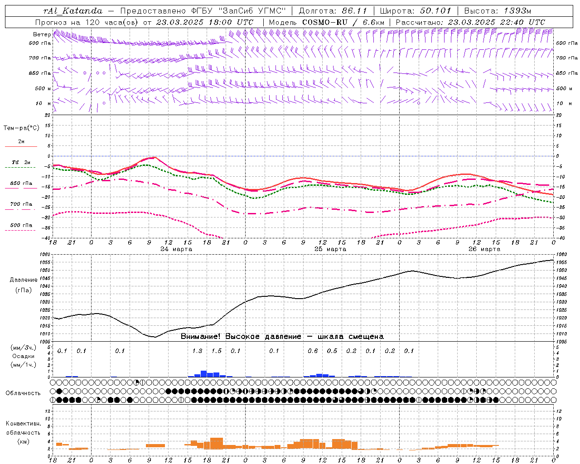Click the (мм/3ч.) unit label
This screenshot has height=464, width=580.
[24, 348]
